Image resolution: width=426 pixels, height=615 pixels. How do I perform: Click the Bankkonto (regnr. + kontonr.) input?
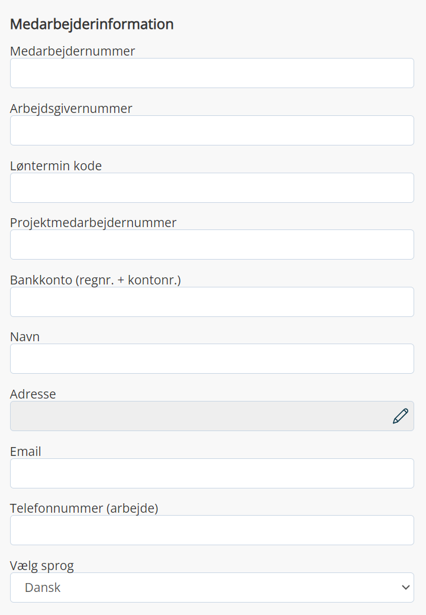212,302
